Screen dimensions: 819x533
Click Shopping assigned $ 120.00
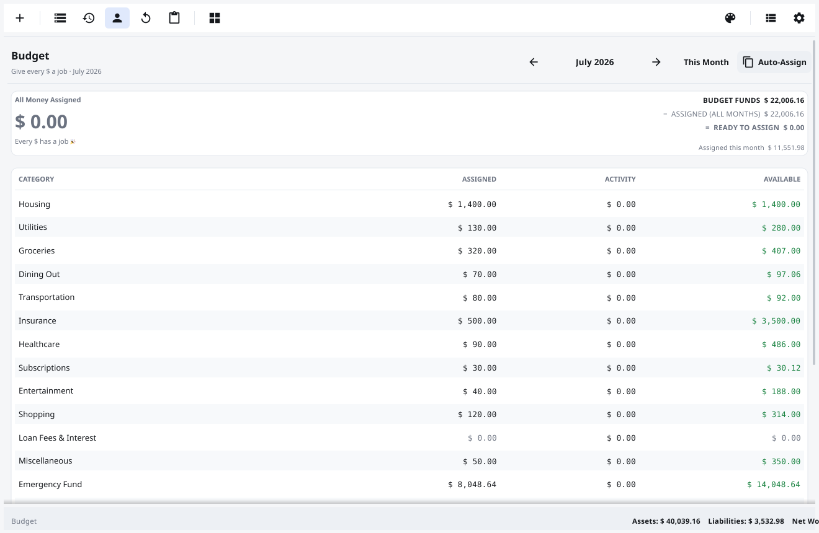(x=477, y=415)
